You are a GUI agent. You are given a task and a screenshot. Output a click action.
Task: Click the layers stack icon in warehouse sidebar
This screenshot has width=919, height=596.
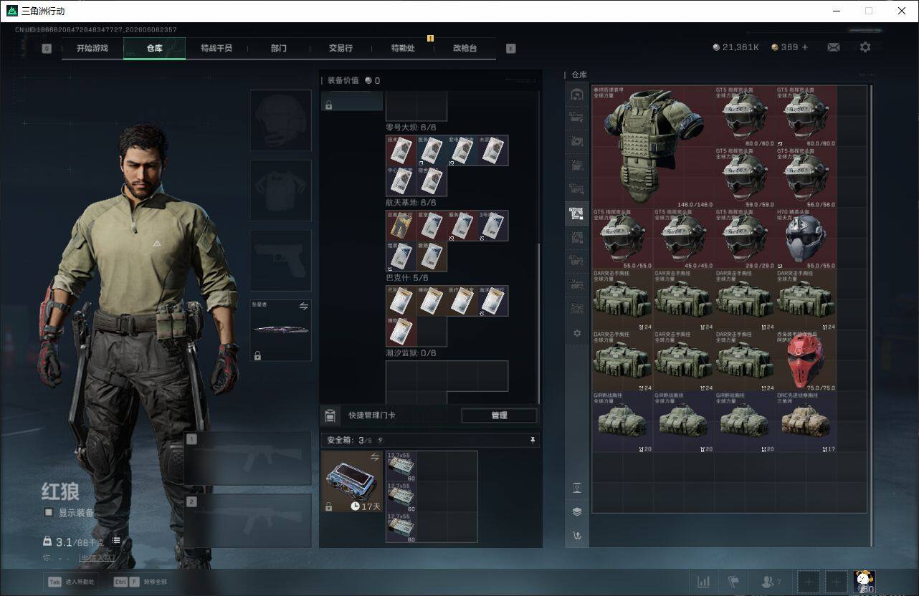coord(577,511)
